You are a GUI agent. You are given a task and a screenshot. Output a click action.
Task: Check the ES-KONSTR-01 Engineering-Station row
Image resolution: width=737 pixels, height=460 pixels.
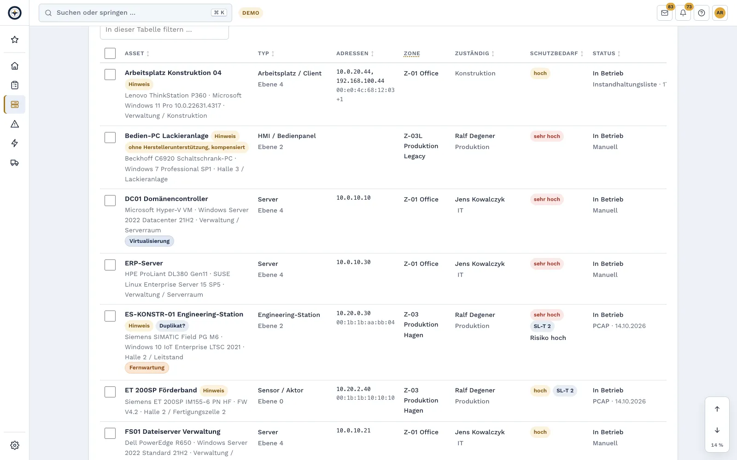tap(110, 316)
